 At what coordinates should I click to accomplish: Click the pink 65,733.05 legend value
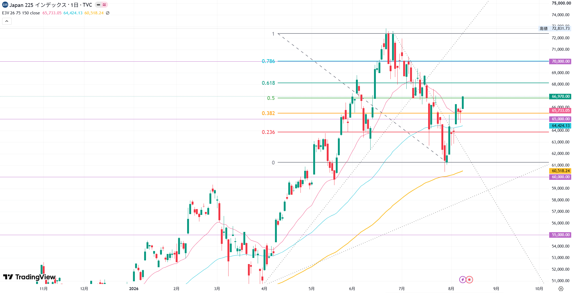[x=52, y=13]
